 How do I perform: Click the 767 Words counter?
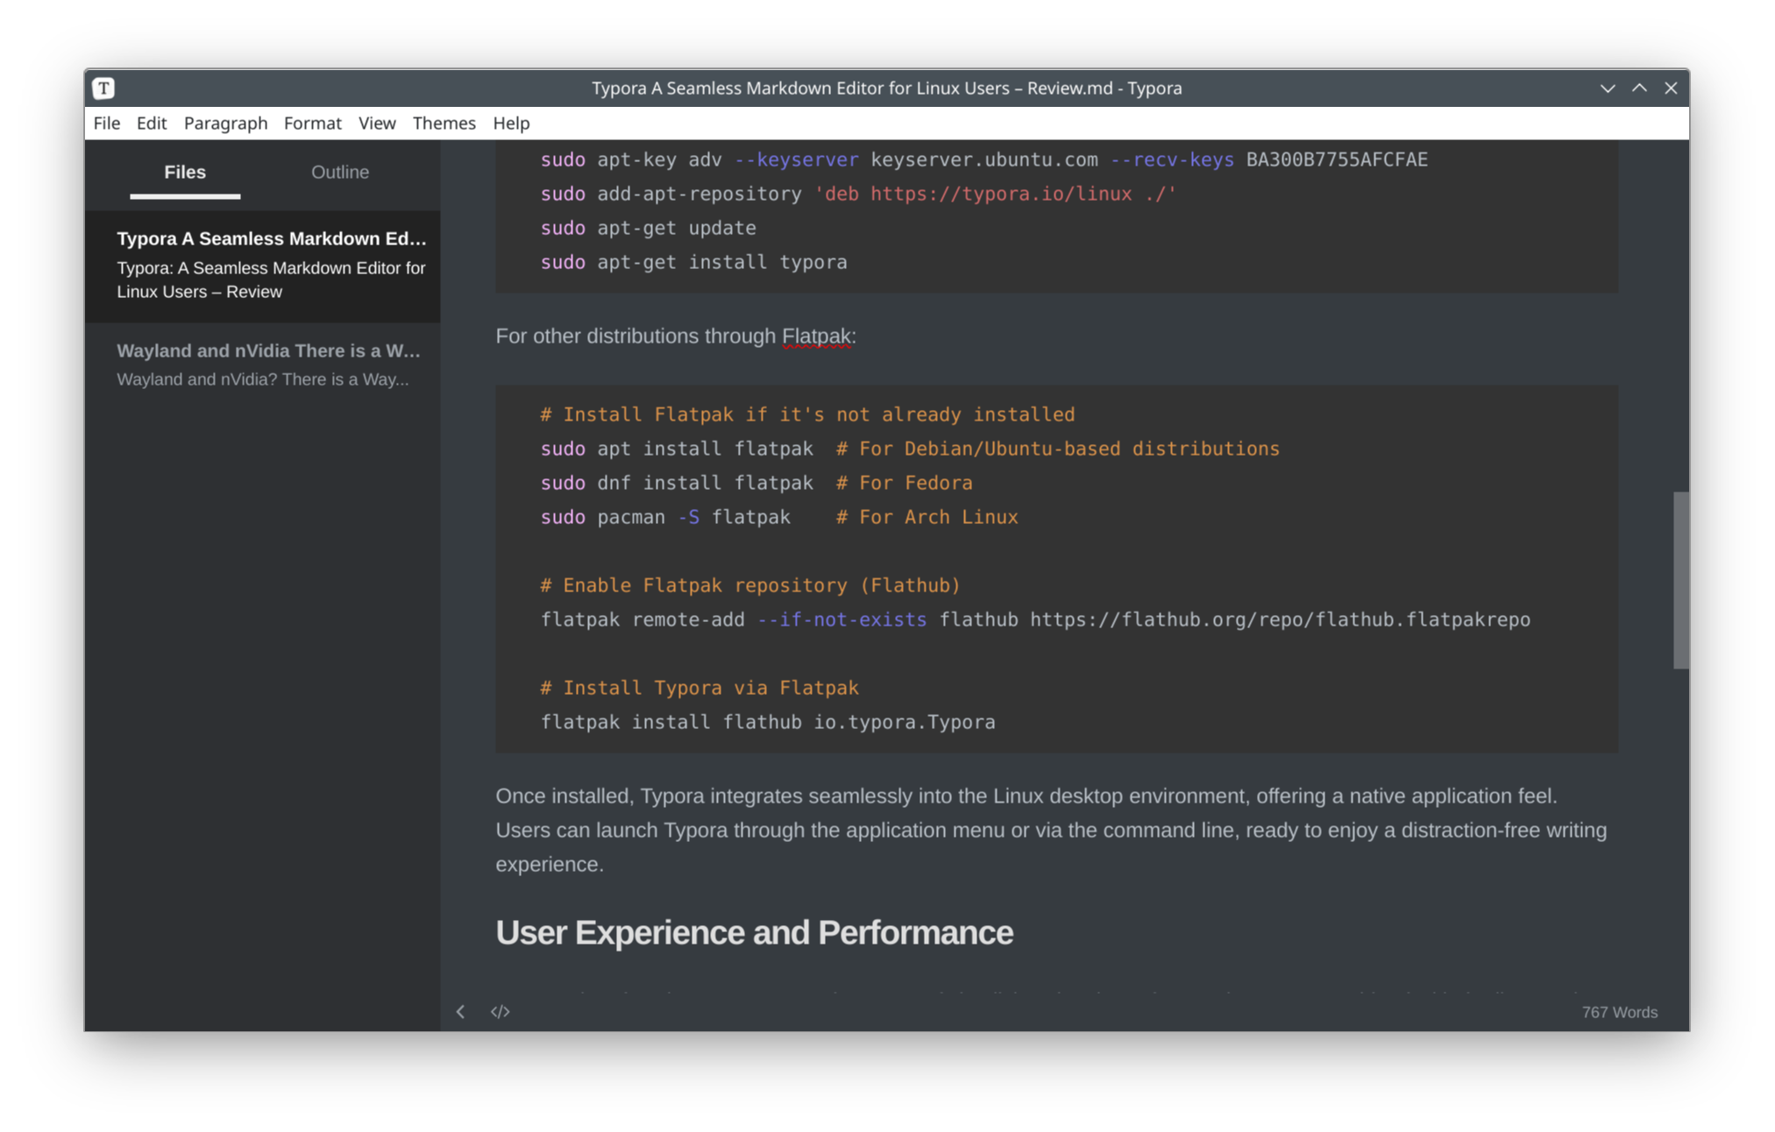[1619, 1011]
